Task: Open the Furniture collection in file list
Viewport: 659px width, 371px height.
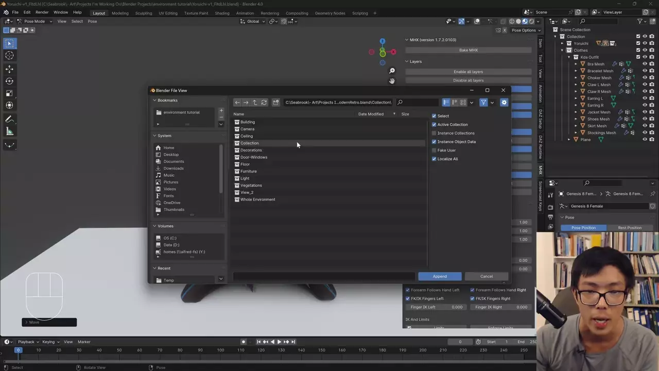Action: coord(248,171)
